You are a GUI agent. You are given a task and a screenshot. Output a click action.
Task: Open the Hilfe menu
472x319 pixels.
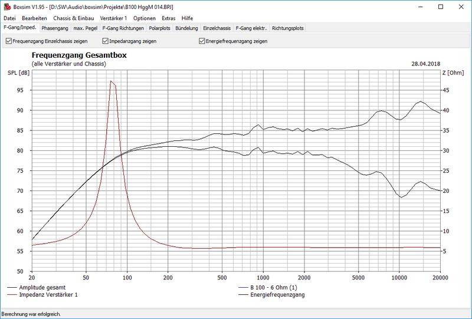[x=187, y=18]
